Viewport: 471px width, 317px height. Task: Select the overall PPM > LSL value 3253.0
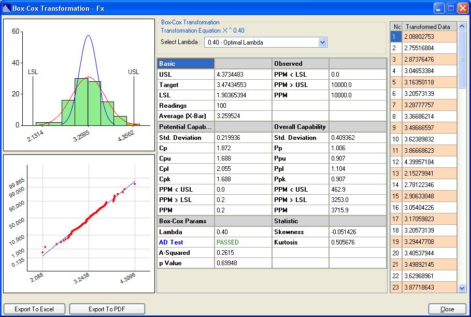click(358, 200)
